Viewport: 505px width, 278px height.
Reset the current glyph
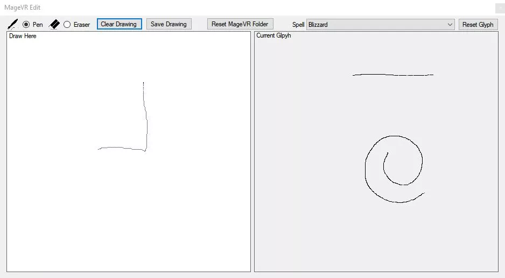pos(478,24)
